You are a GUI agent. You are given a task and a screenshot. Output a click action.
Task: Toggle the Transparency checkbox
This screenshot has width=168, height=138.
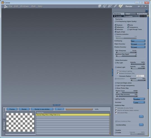point(128,27)
